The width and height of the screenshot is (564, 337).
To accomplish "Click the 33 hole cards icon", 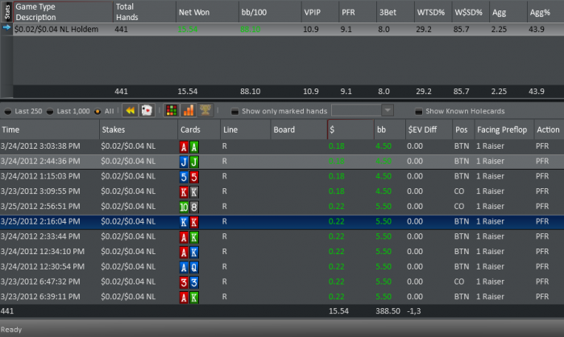I will pyautogui.click(x=189, y=282).
